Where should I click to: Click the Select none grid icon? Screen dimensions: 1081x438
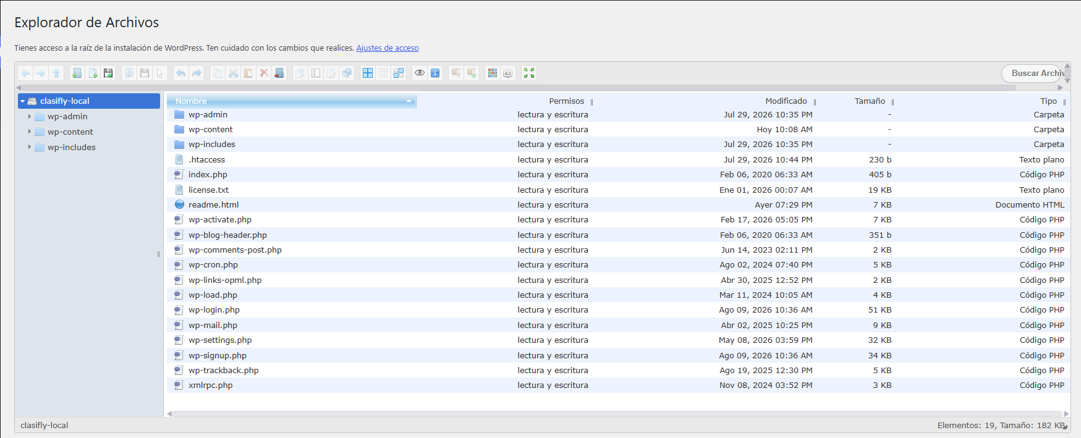383,73
